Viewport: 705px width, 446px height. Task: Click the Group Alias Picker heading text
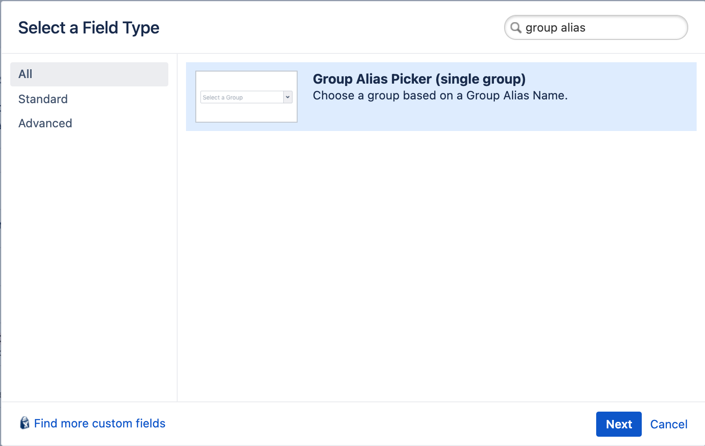coord(419,79)
